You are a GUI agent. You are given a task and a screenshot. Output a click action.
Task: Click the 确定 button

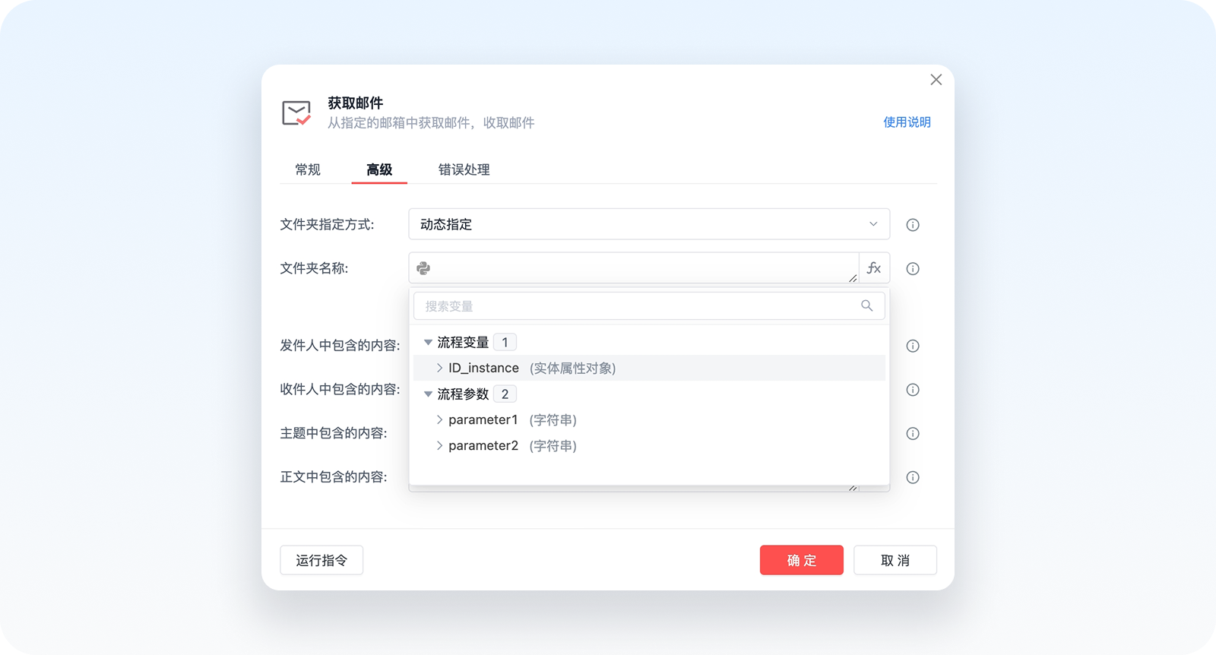(x=801, y=560)
